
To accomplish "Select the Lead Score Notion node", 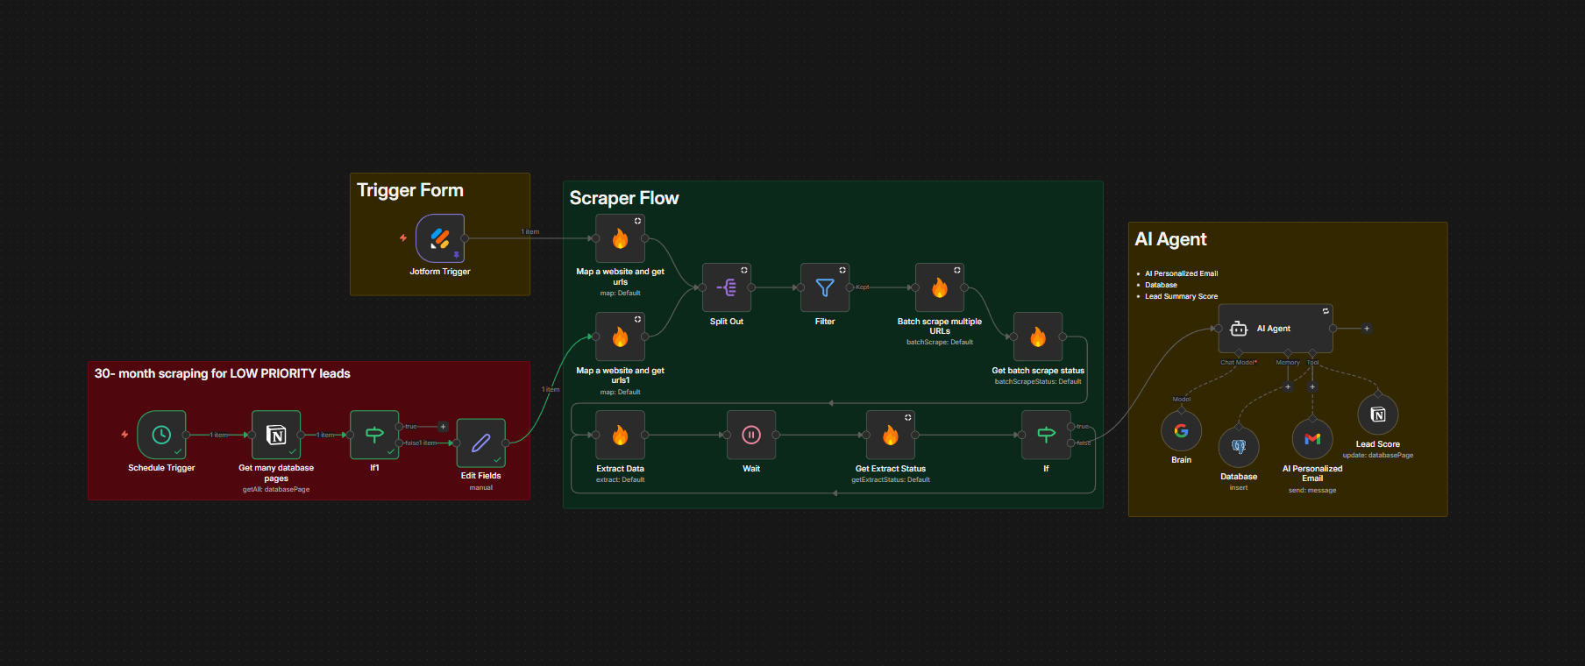I will (1378, 414).
